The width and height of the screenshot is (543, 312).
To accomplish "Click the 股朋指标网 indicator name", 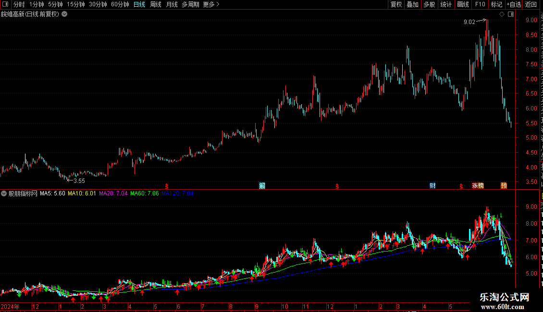I will click(x=23, y=194).
